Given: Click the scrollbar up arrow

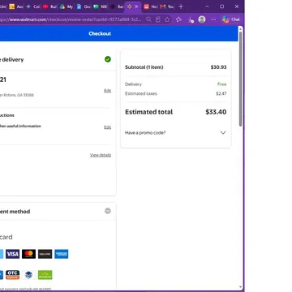Looking at the screenshot, I should (x=240, y=28).
